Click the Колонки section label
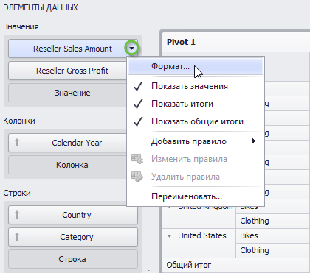Screen dimensions: 310x273 pyautogui.click(x=19, y=121)
